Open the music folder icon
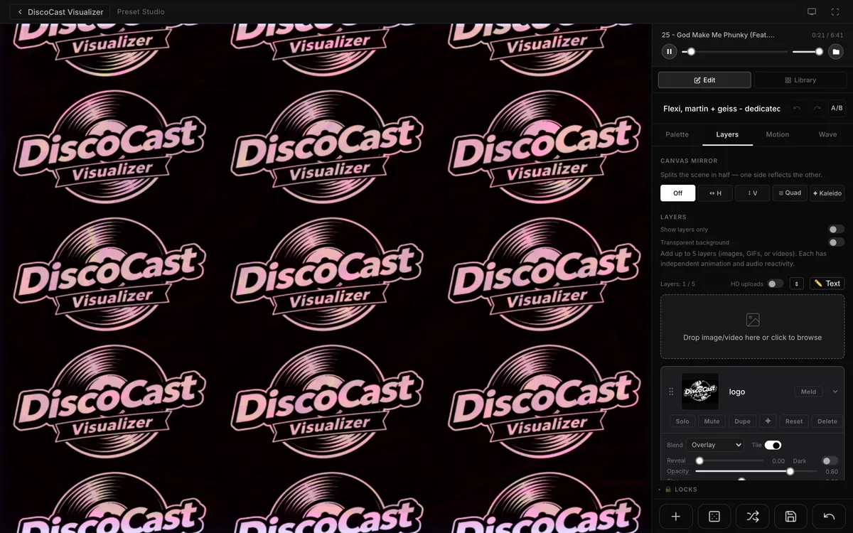Viewport: 853px width, 533px height. 837,51
